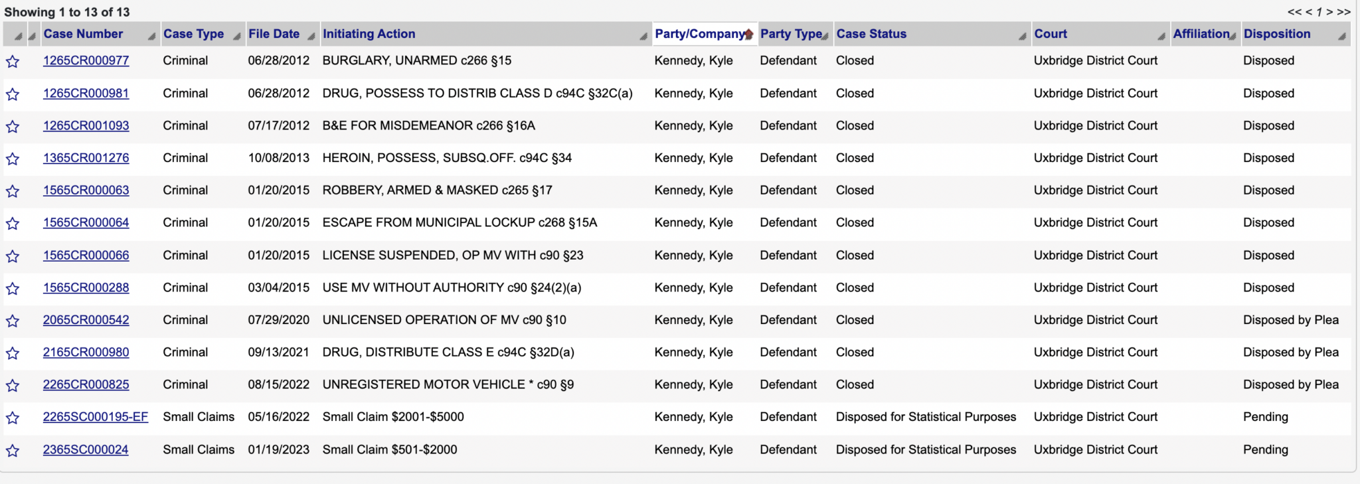
Task: Toggle favorite star for 2265SC000195-EF
Action: click(x=13, y=418)
